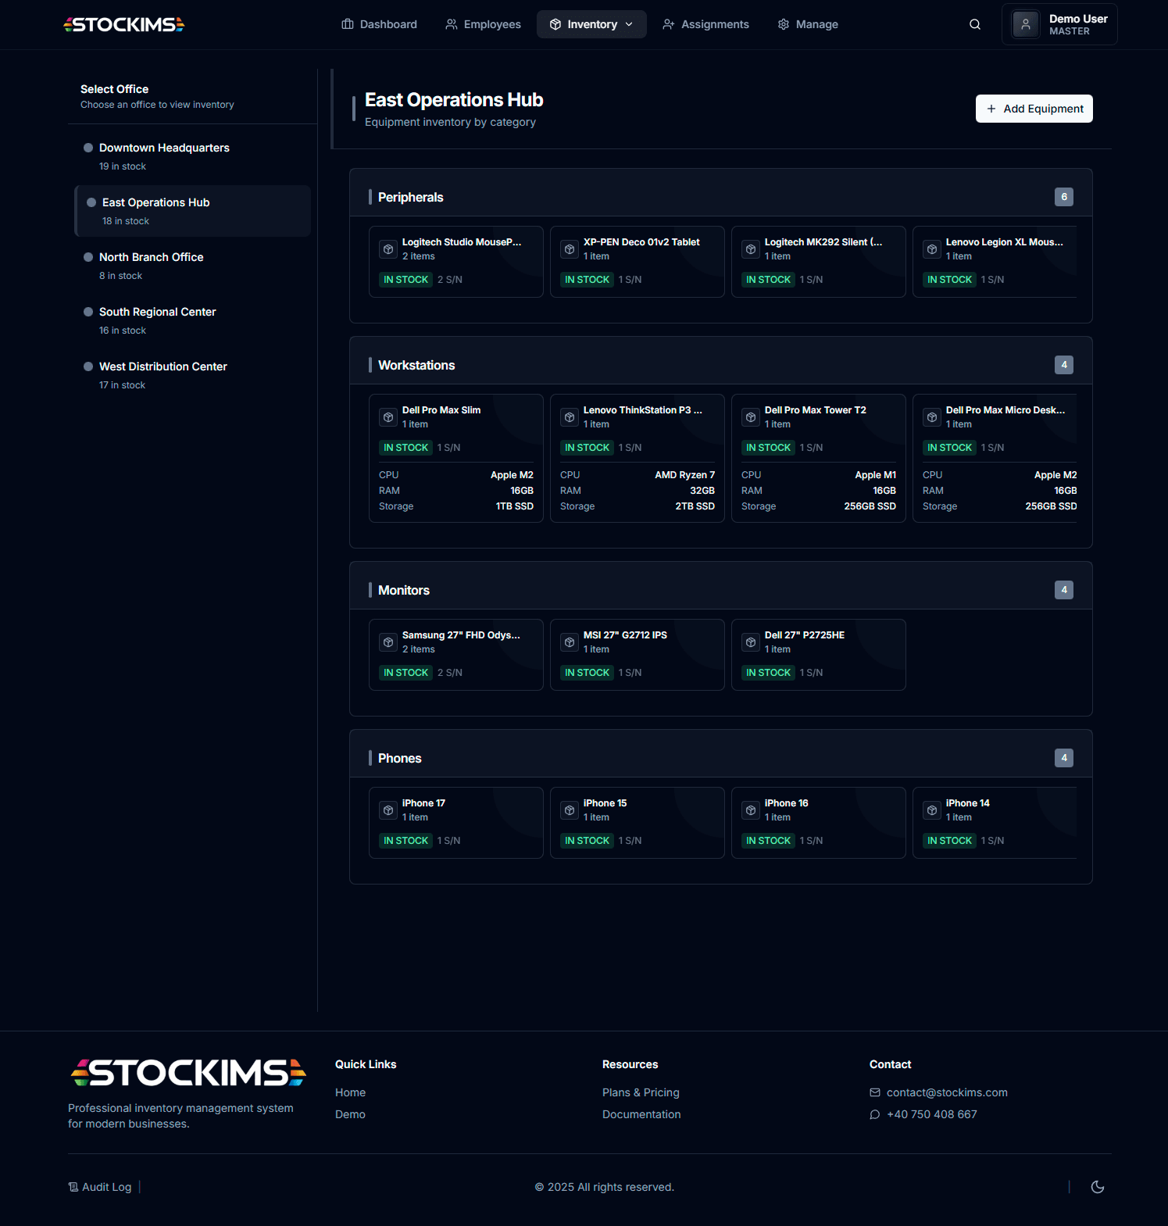Expand the Inventory dropdown menu

coord(591,24)
